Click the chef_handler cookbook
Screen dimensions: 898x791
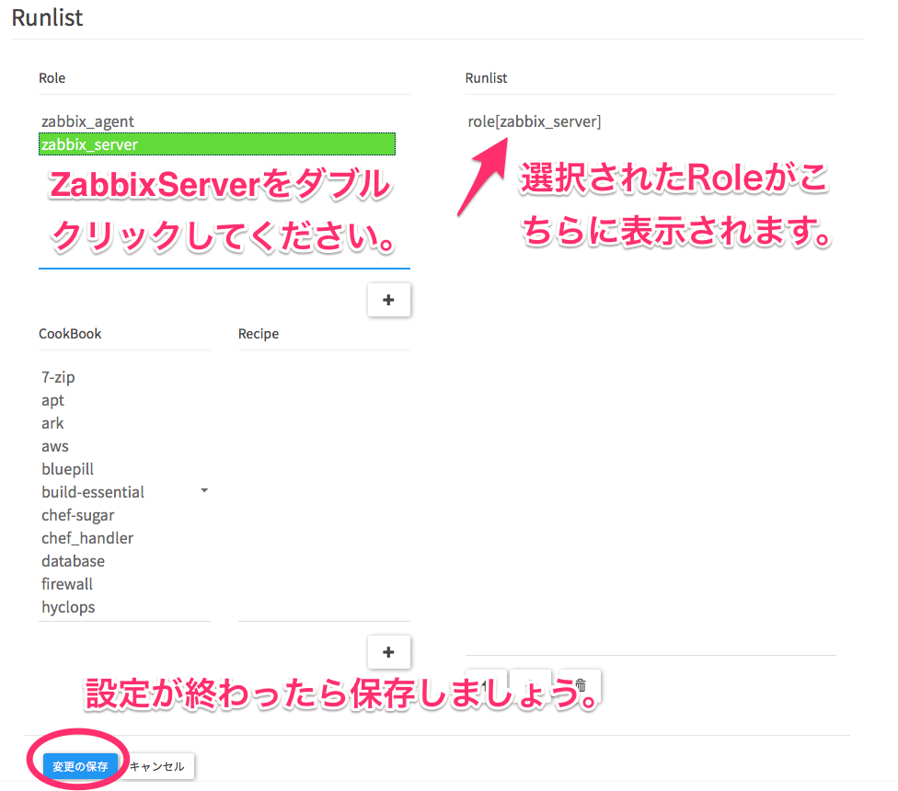[87, 538]
